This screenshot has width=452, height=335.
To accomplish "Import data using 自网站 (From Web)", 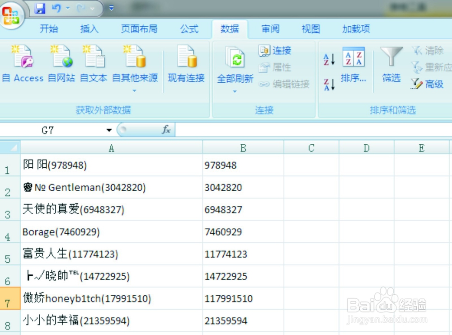I will [61, 63].
